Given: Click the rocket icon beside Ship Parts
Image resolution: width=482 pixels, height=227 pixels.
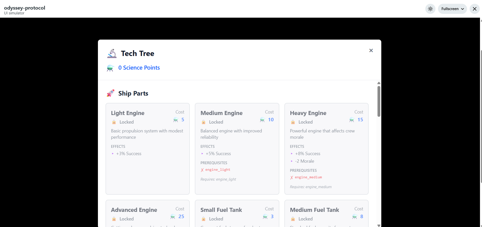Looking at the screenshot, I should pos(111,93).
